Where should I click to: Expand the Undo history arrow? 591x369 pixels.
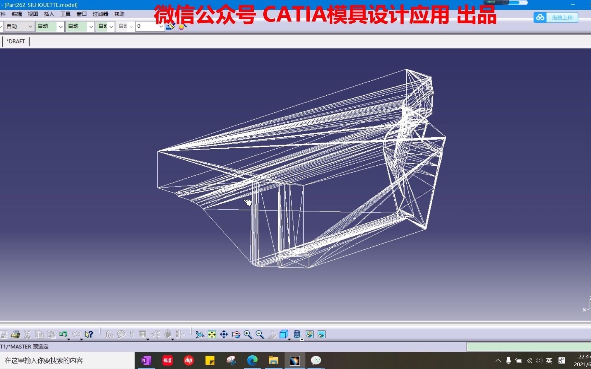pos(69,339)
